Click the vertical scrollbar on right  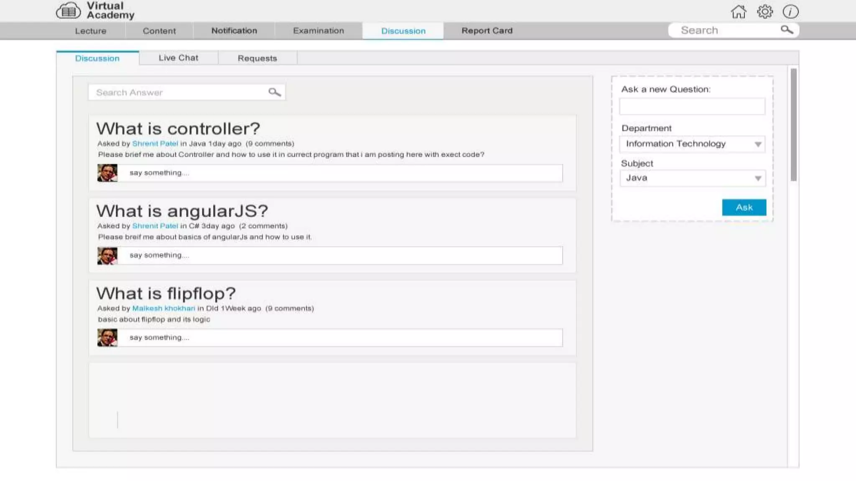(793, 125)
